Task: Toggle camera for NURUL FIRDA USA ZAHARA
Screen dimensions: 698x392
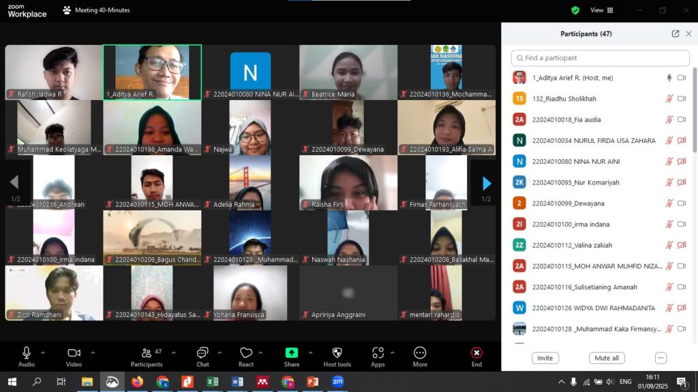Action: point(682,140)
